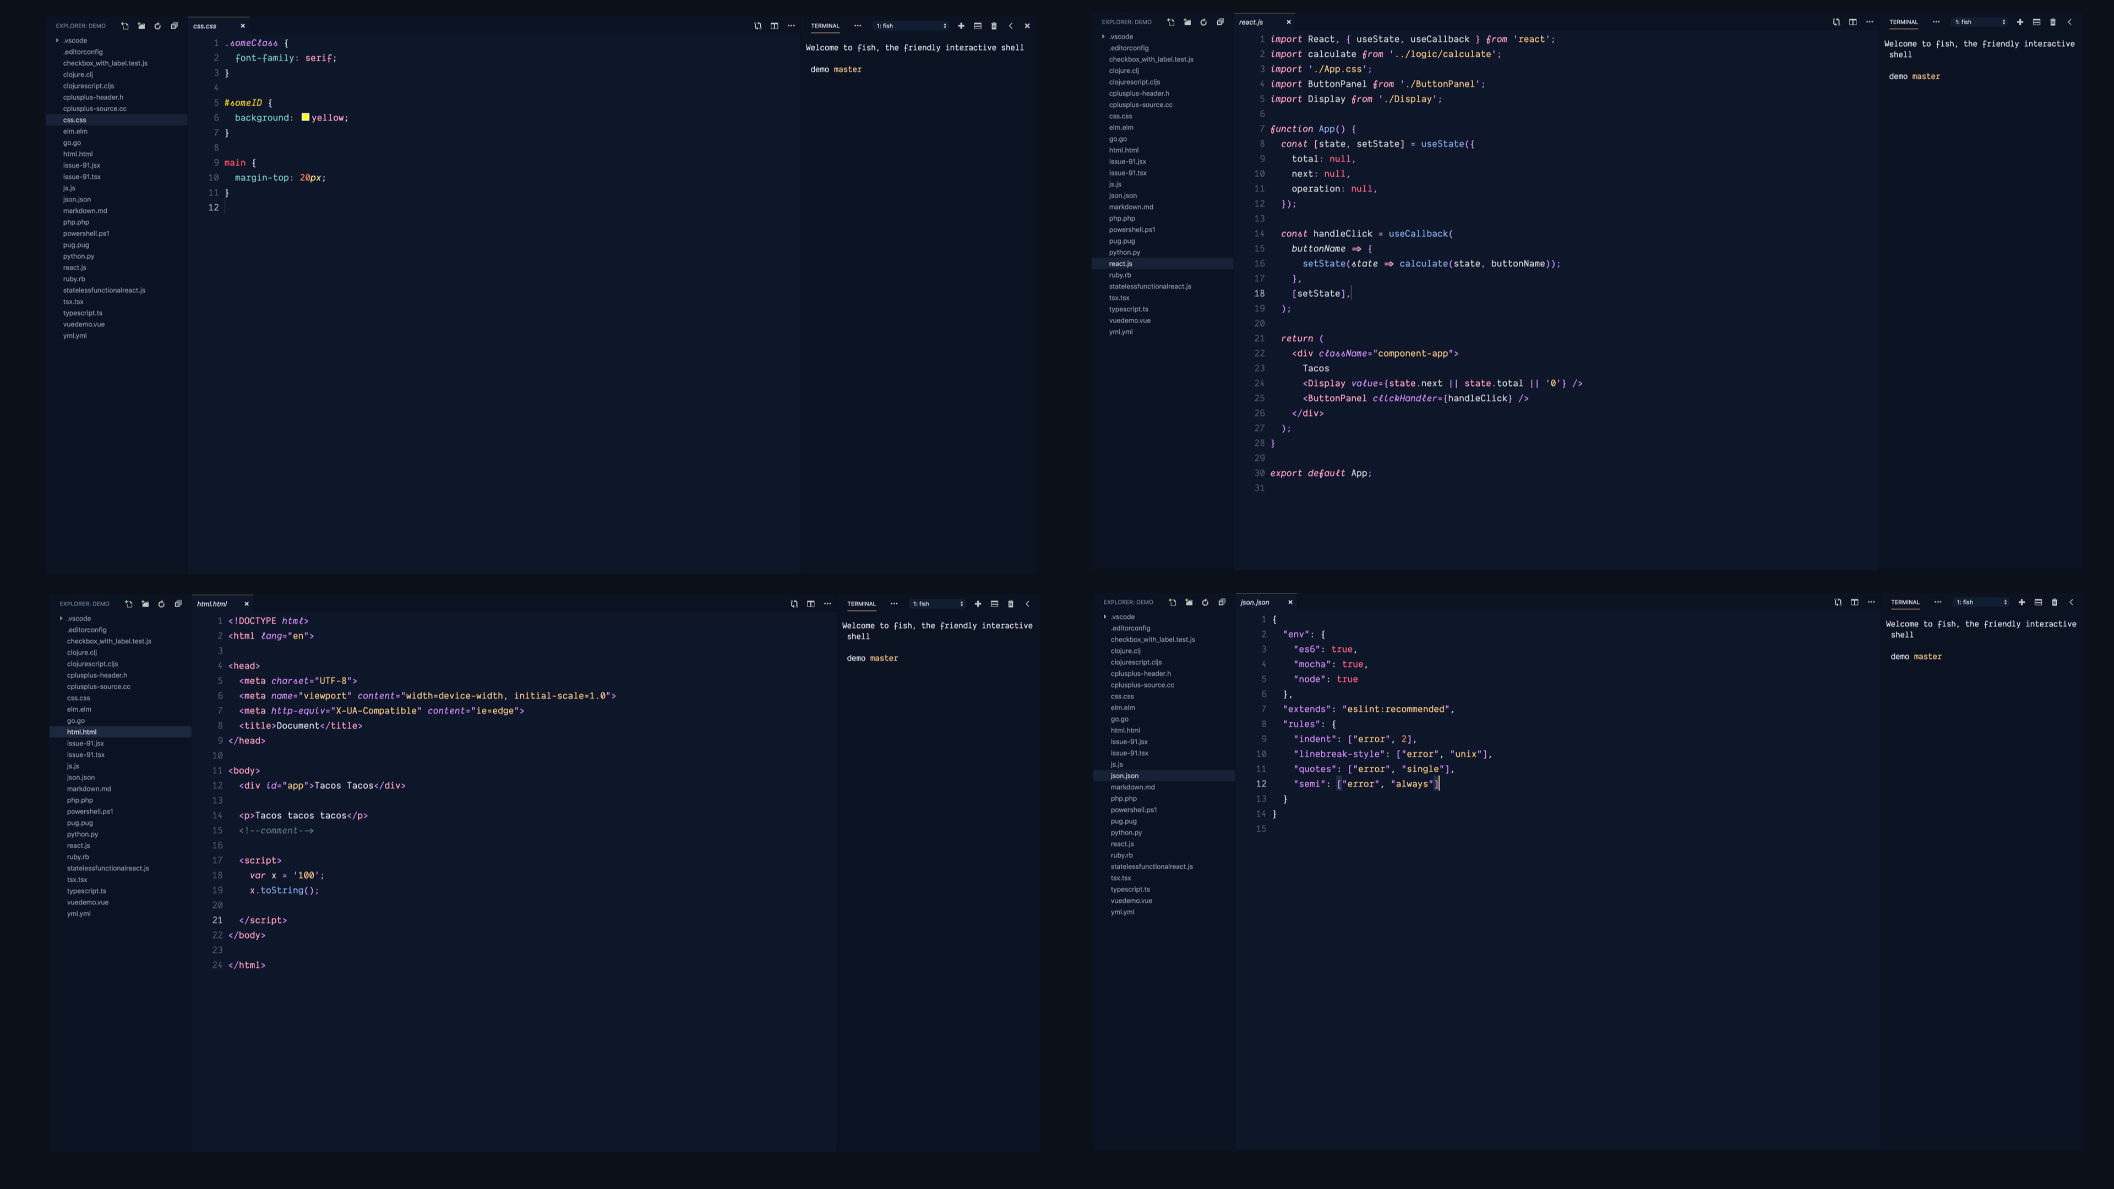Select the react.js editor tab

coord(1251,22)
